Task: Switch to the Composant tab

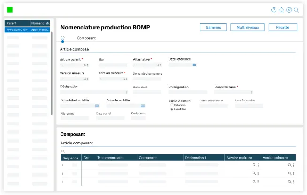Action: pyautogui.click(x=86, y=38)
